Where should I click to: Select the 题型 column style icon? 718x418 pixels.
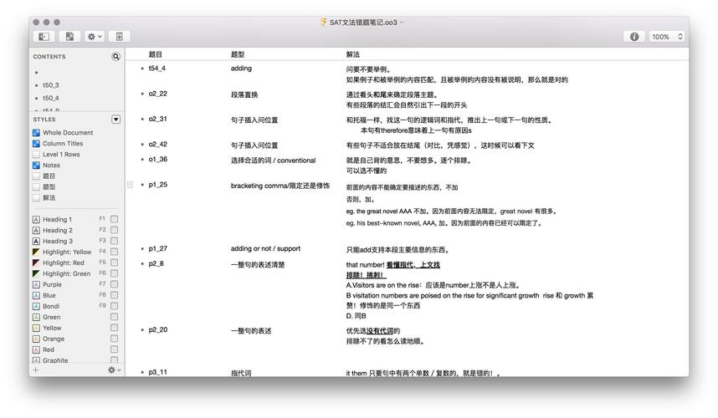click(x=36, y=187)
